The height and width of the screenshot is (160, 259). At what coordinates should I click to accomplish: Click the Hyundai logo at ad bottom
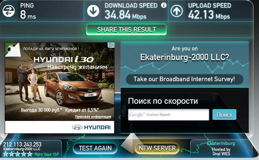pyautogui.click(x=91, y=127)
